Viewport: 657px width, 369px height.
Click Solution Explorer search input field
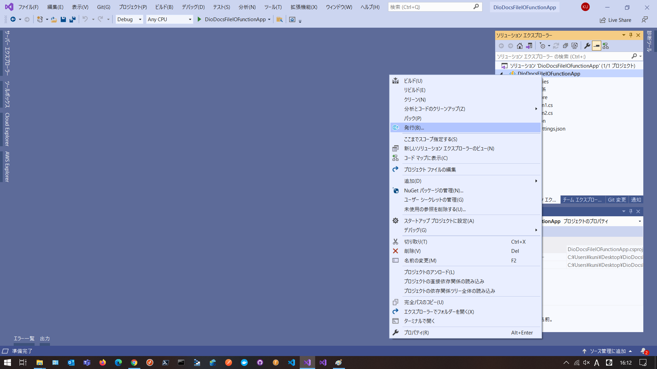pyautogui.click(x=563, y=56)
